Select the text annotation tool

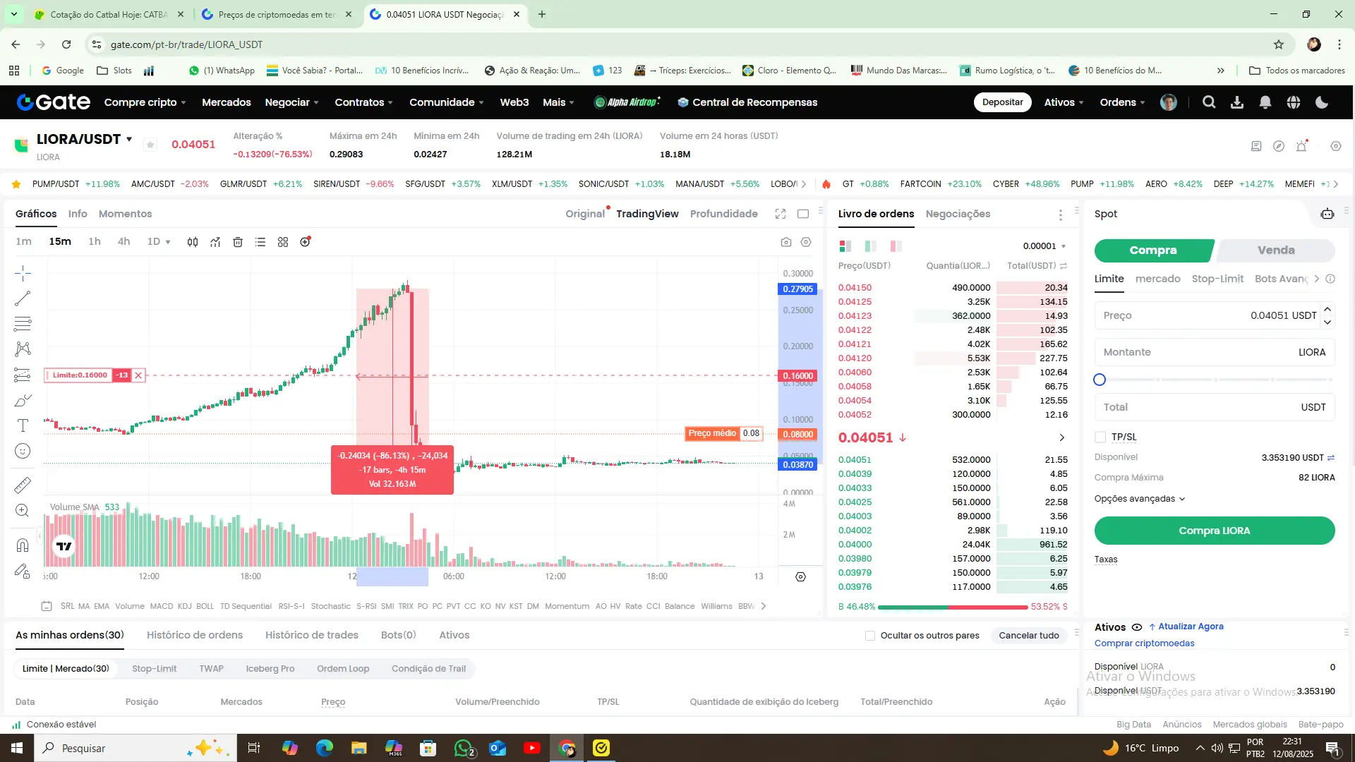point(23,425)
